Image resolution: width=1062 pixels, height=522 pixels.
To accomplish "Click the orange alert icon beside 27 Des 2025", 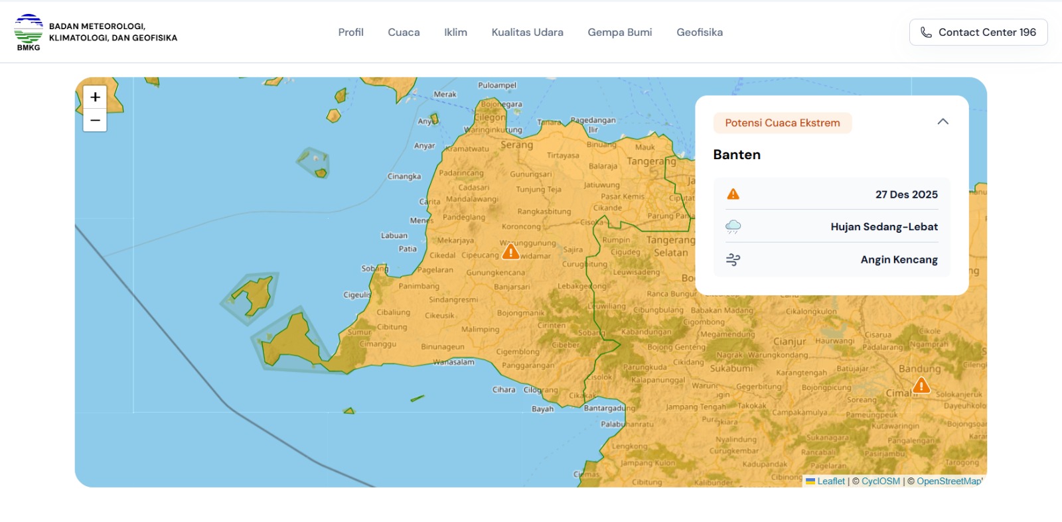I will 733,194.
